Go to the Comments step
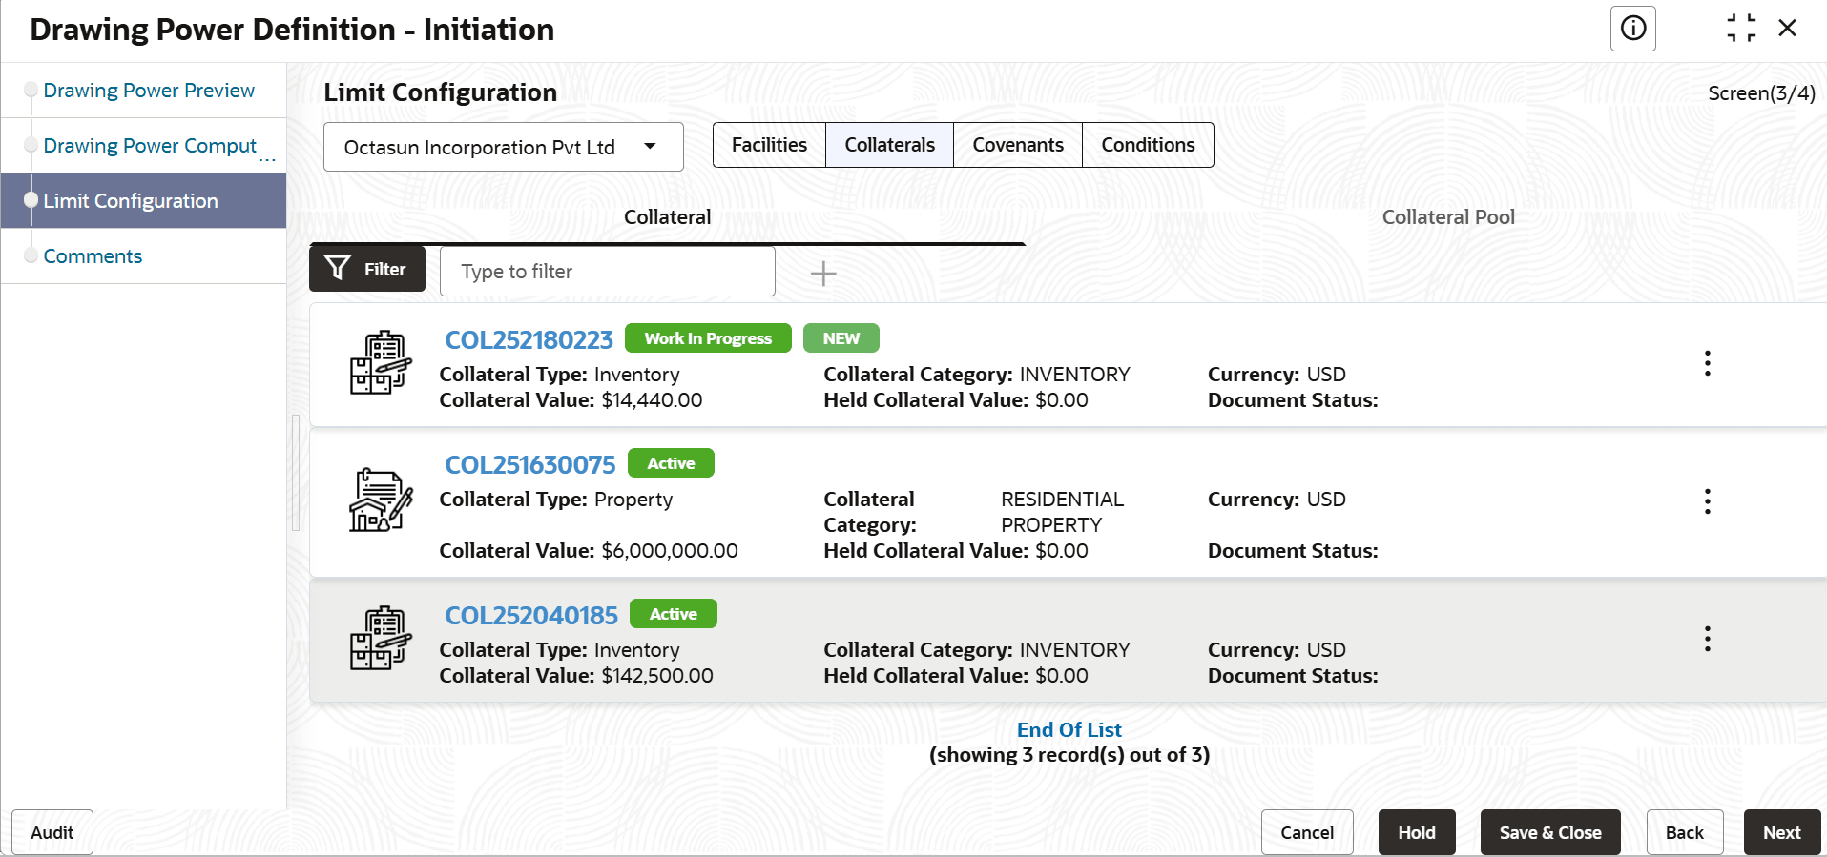The height and width of the screenshot is (857, 1827). (x=93, y=256)
